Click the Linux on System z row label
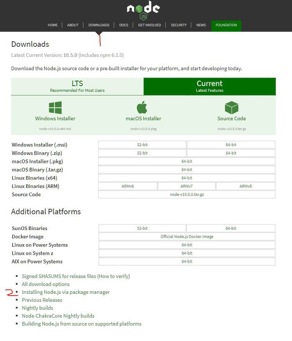The image size is (292, 341). click(33, 253)
